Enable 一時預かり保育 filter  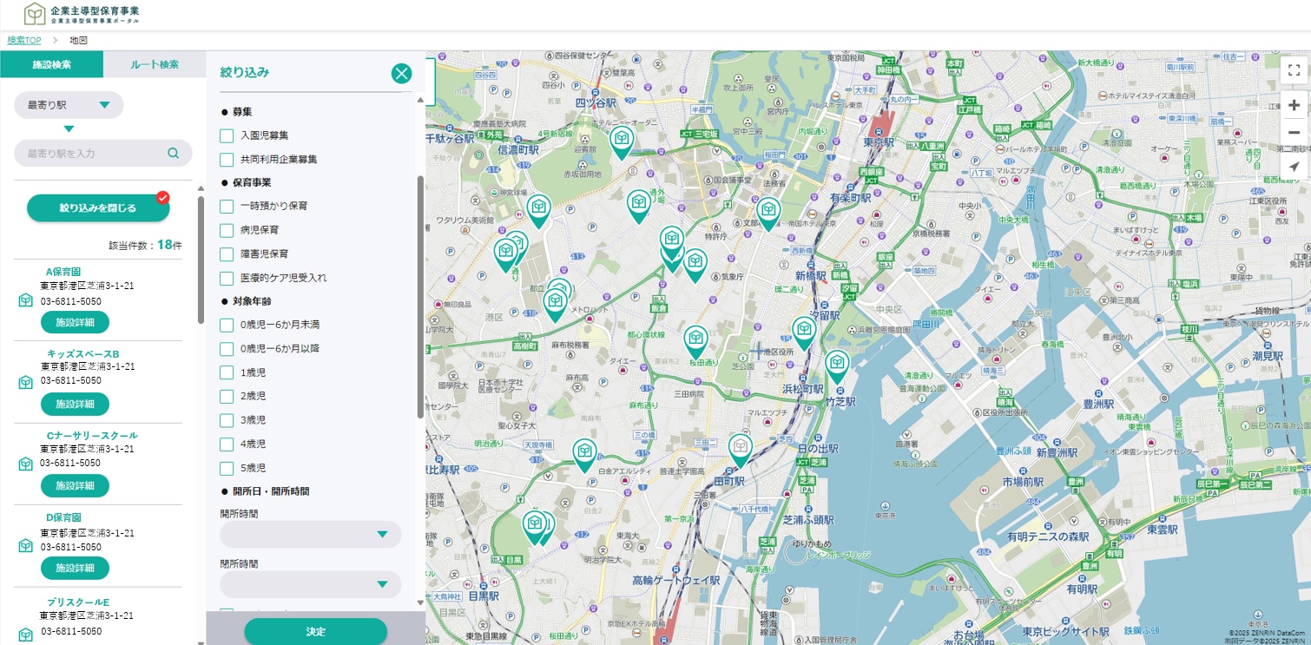coord(227,206)
